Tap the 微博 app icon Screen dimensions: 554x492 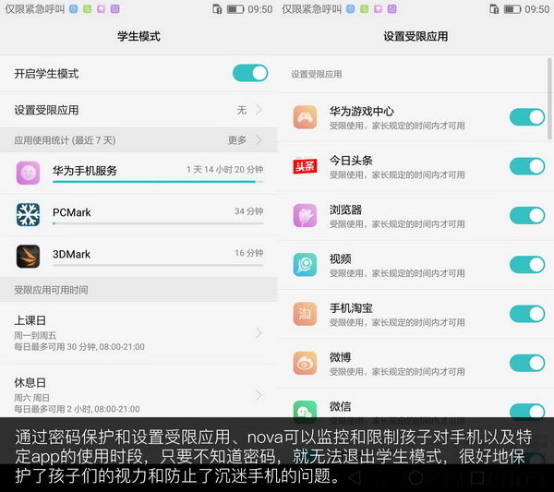(x=305, y=363)
